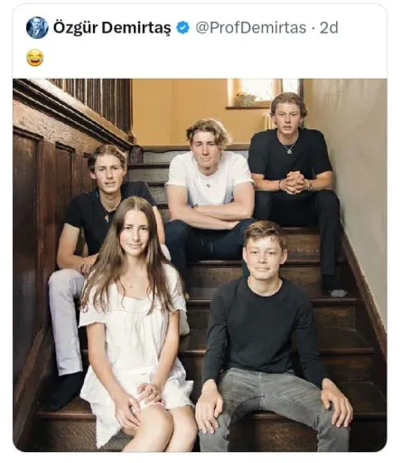Screen dimensions: 401x463
Task: Open Özgür Demirtaş profile avatar
Action: (37, 28)
